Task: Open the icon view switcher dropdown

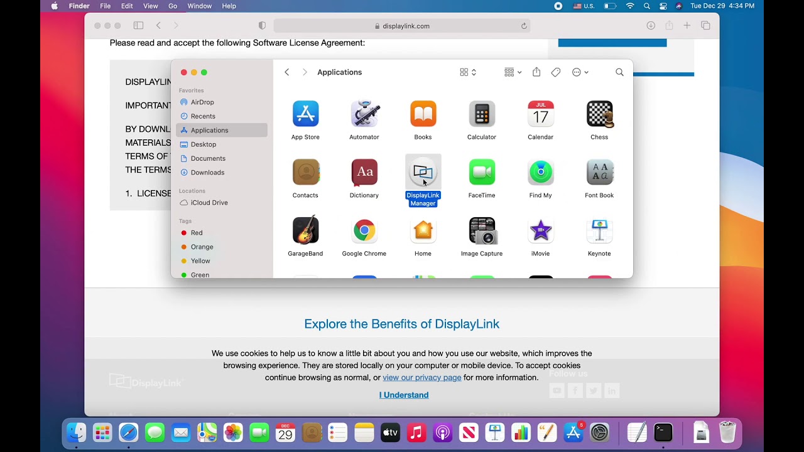Action: tap(468, 72)
